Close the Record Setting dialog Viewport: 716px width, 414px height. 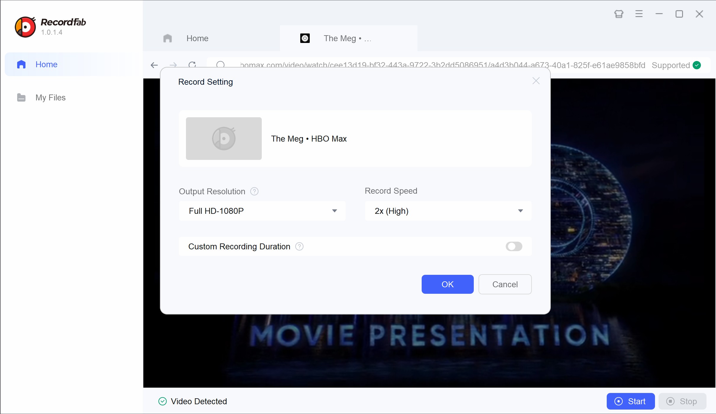point(536,81)
